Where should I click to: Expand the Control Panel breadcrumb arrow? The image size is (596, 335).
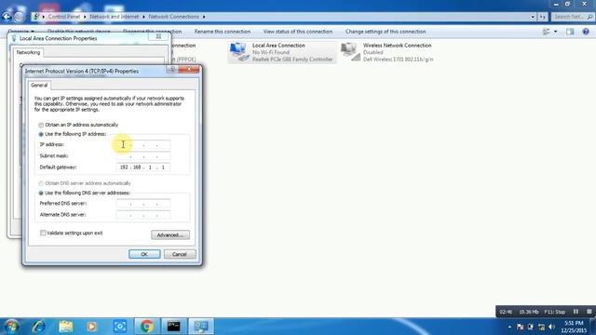[x=85, y=17]
